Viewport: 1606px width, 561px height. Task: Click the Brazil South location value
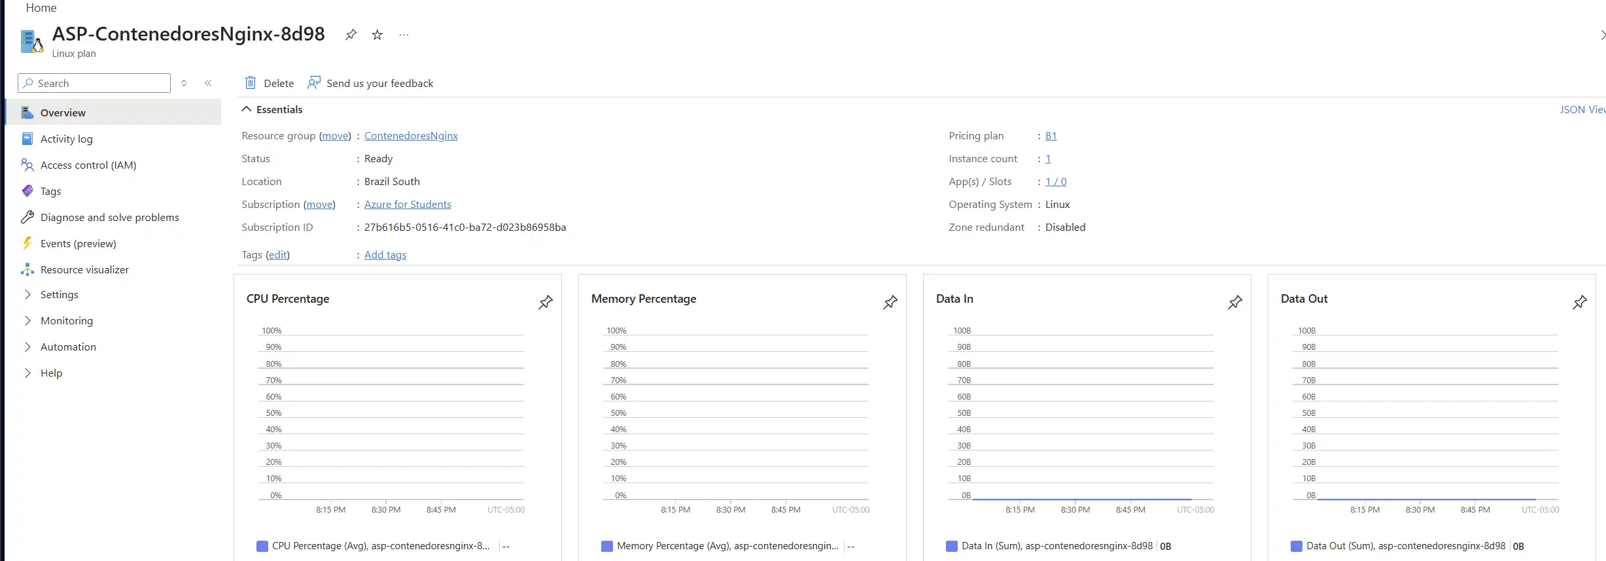click(392, 181)
